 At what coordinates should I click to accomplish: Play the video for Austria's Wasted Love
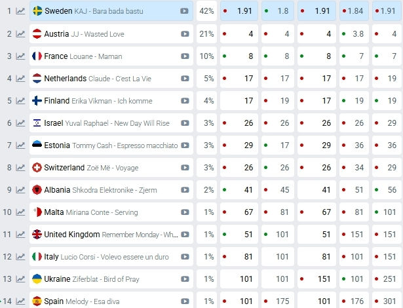point(185,33)
